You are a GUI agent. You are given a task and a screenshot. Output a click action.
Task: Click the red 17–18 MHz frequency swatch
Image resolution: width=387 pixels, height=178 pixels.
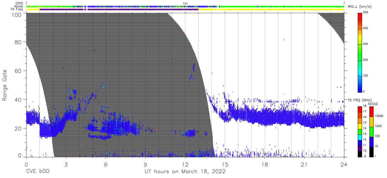360,109
